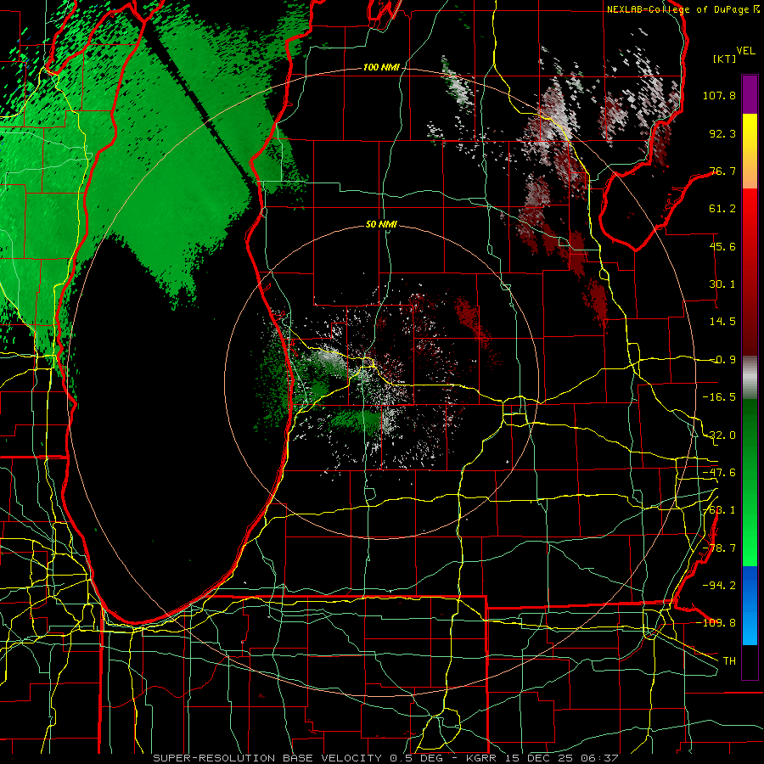The image size is (764, 764).
Task: Pick the purple segment atop the velocity scale
Action: point(750,95)
